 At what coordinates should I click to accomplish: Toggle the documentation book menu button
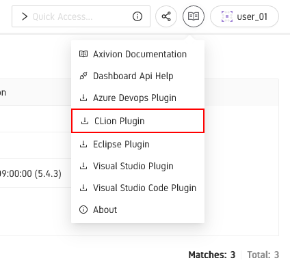click(x=194, y=16)
